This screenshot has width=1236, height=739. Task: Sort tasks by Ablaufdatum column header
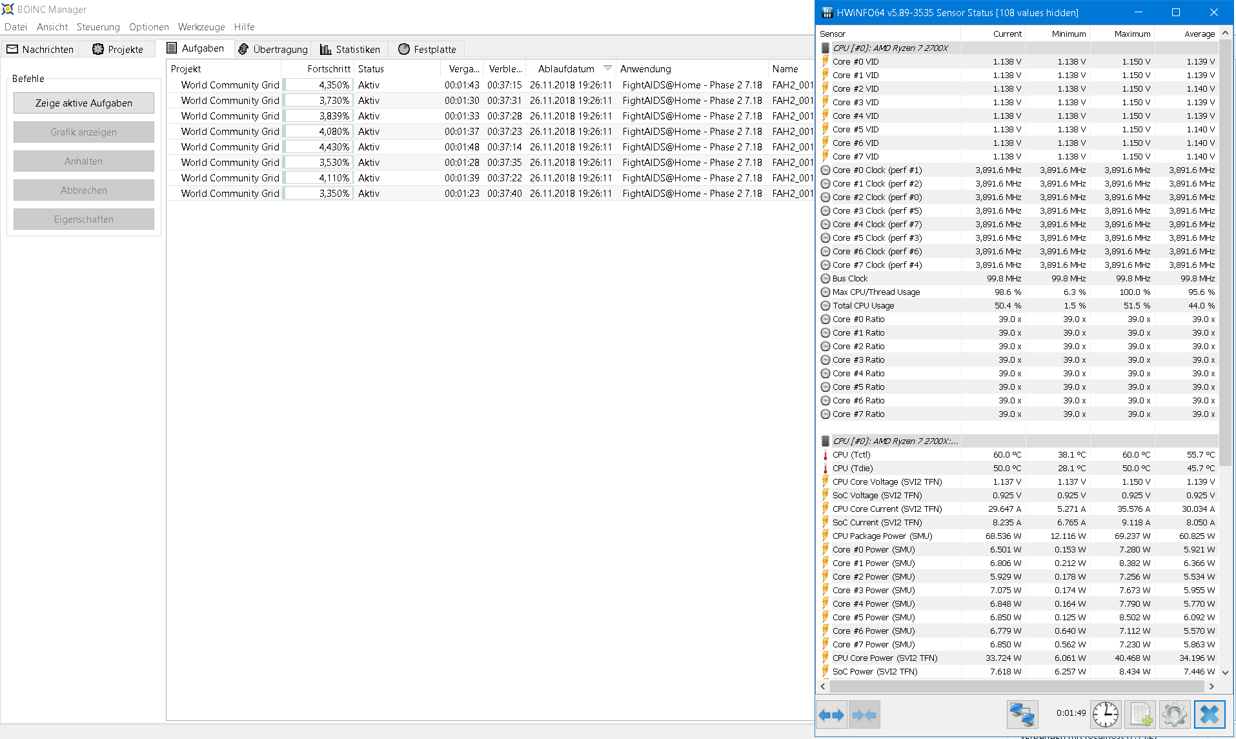click(569, 68)
